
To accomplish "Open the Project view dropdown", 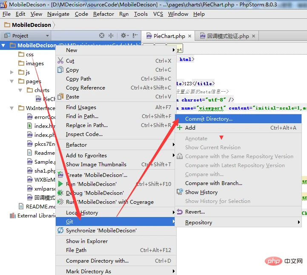I will (47, 36).
